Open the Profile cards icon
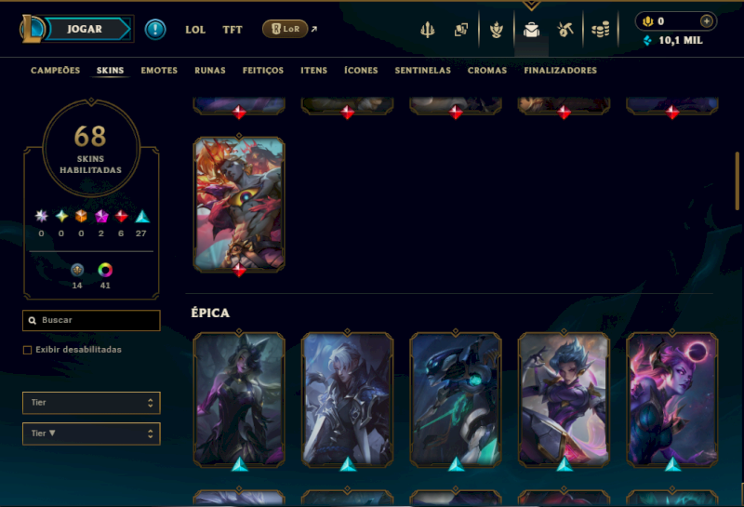This screenshot has height=507, width=744. tap(460, 30)
